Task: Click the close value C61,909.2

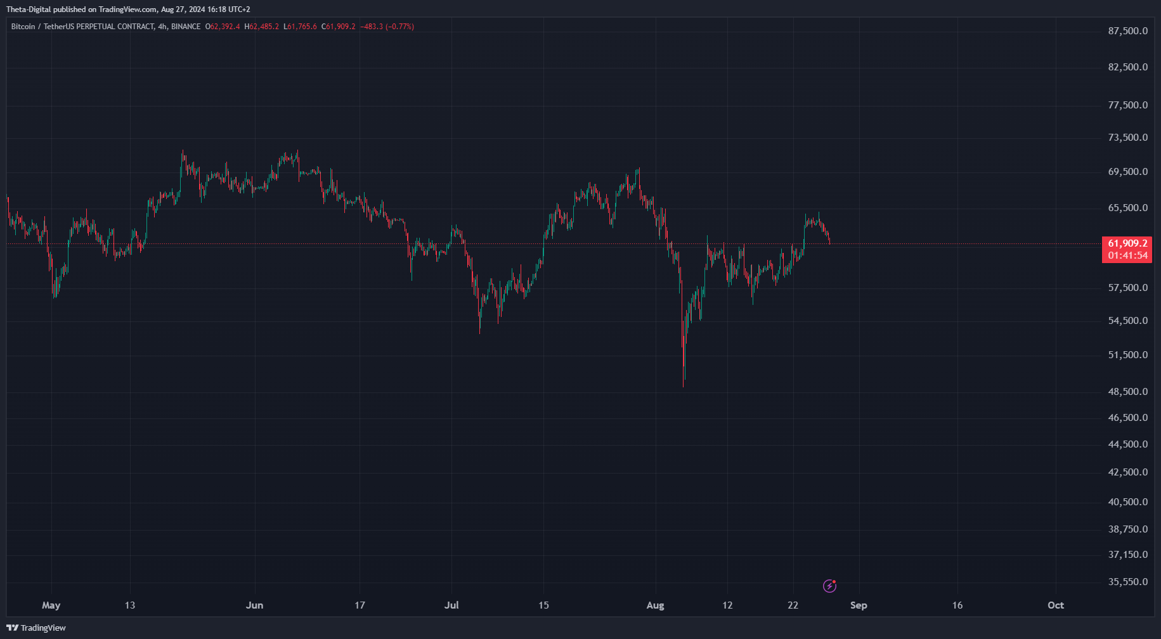Action: pyautogui.click(x=339, y=27)
